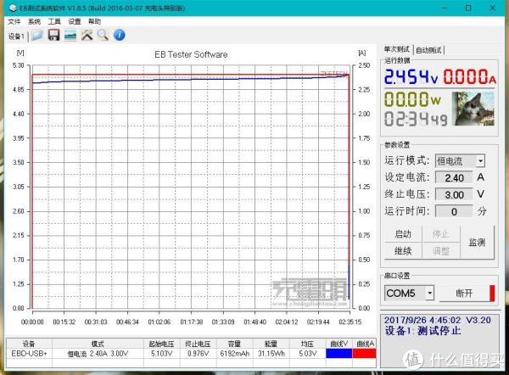Click the magnifier search icon
Image resolution: width=509 pixels, height=375 pixels.
(x=103, y=36)
